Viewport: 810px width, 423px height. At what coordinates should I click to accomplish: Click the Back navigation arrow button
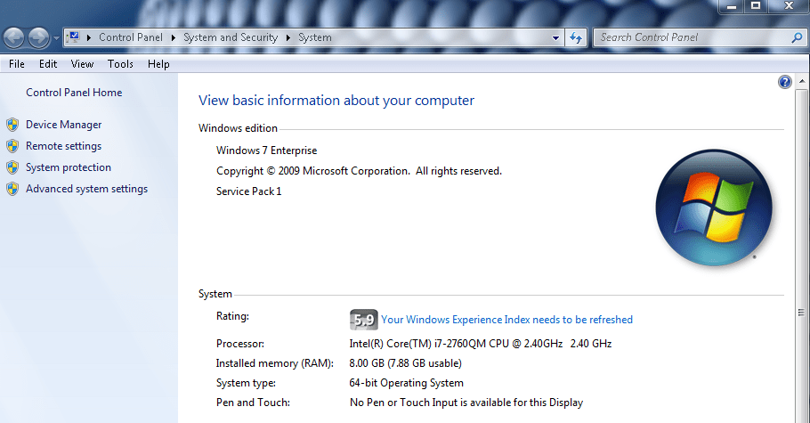pyautogui.click(x=14, y=37)
